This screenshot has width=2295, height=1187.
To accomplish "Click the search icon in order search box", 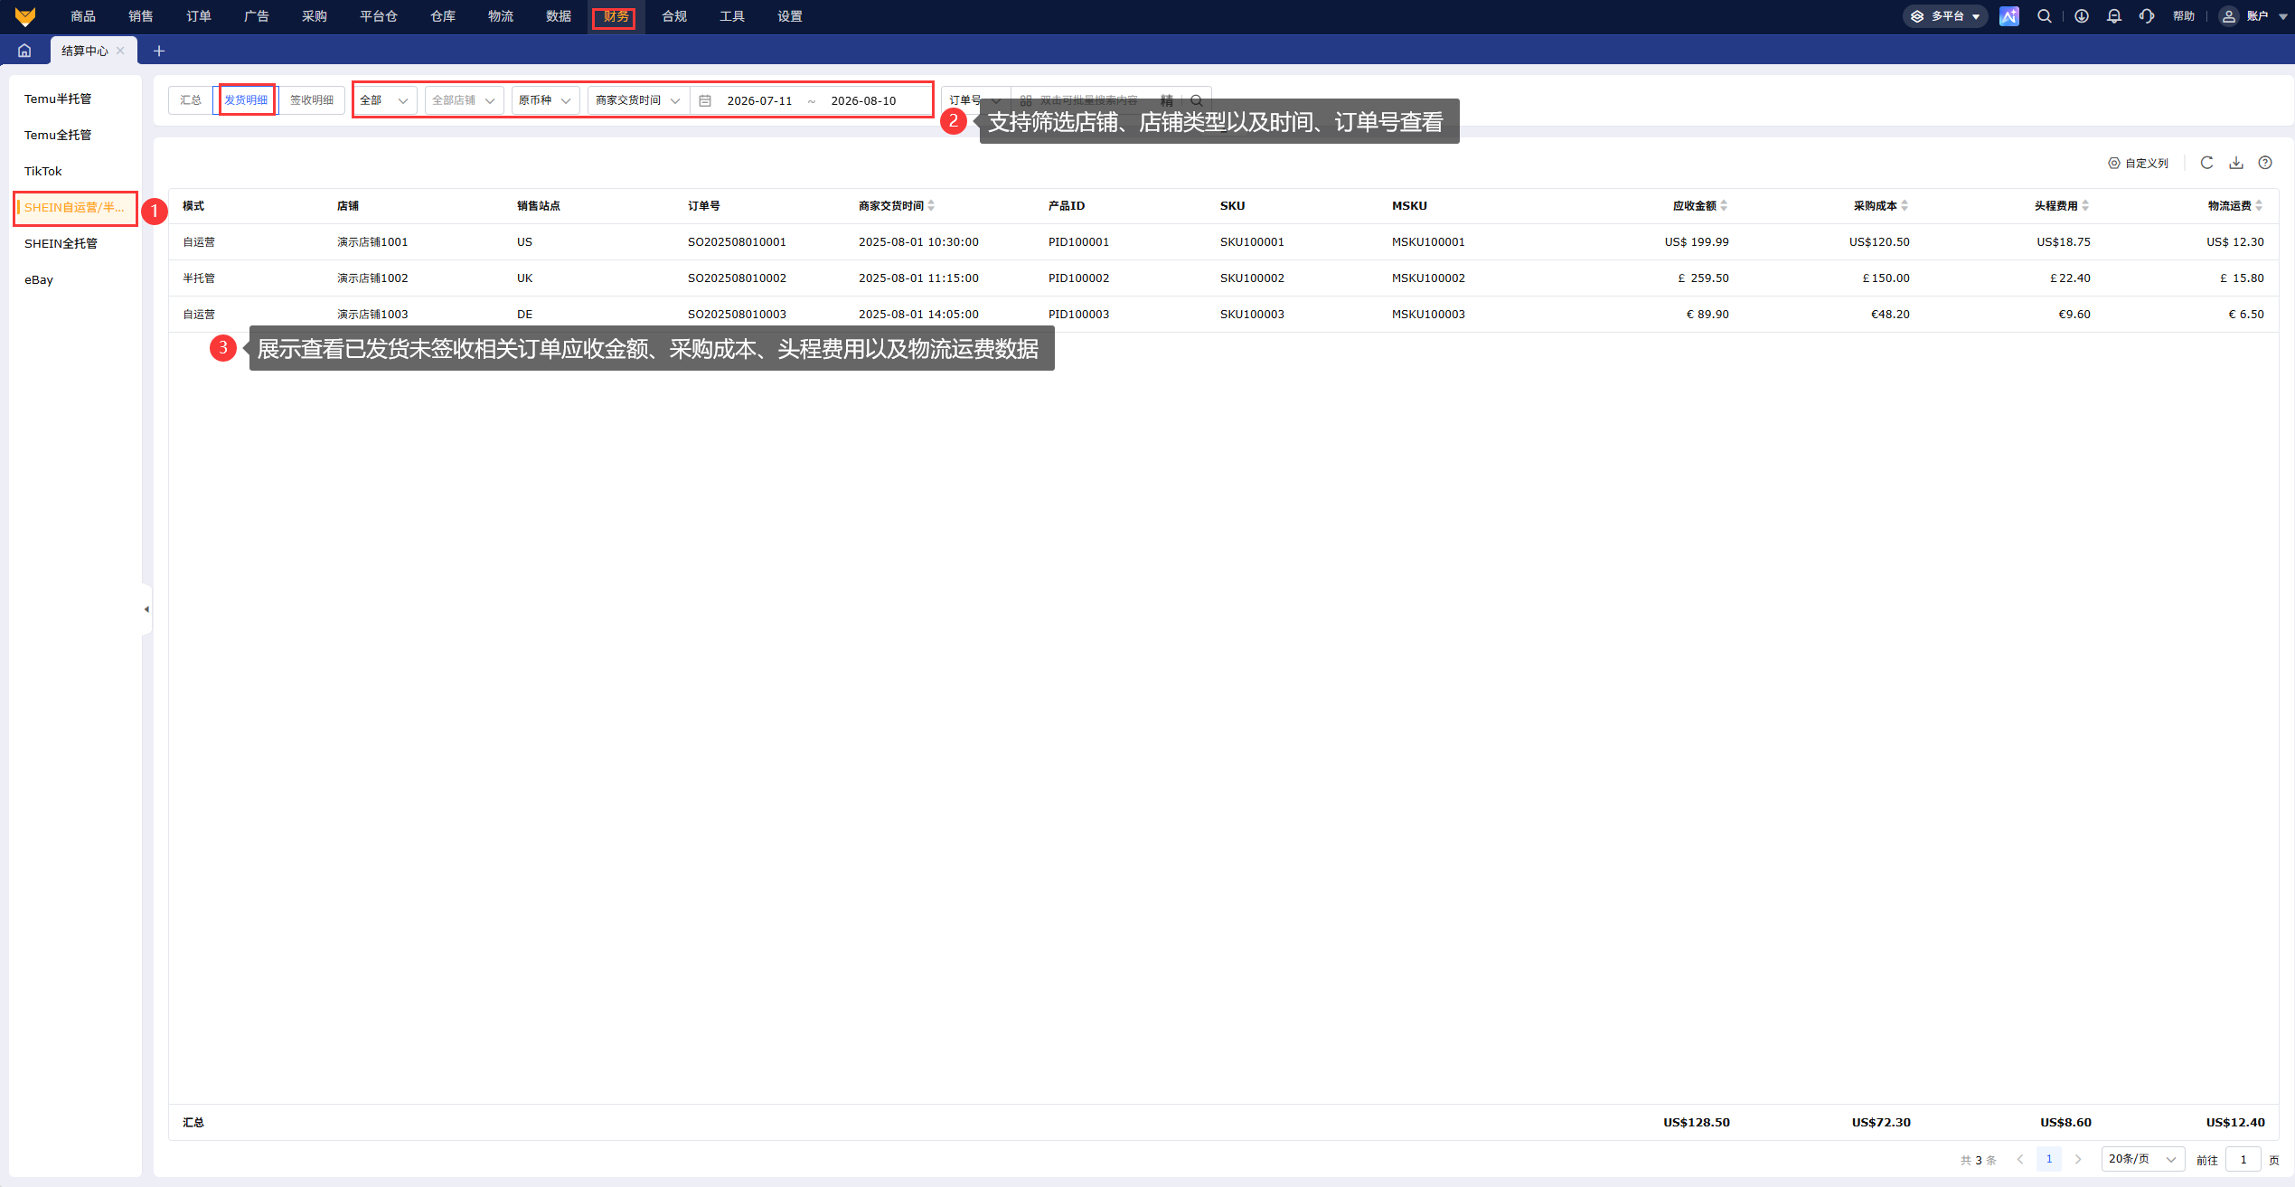I will point(1196,100).
